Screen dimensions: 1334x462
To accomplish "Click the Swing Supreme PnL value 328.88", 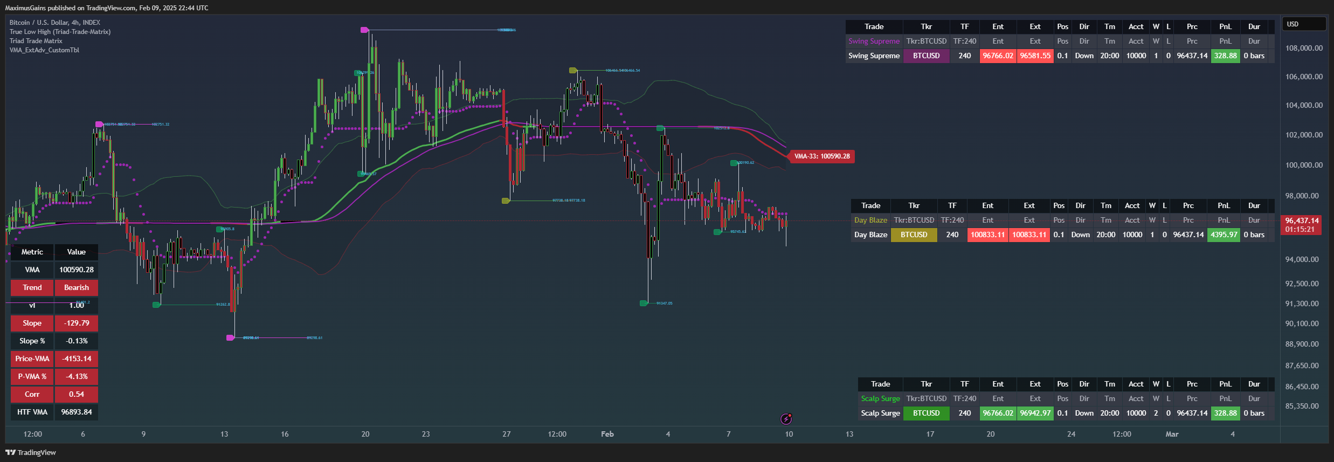I will pos(1226,56).
